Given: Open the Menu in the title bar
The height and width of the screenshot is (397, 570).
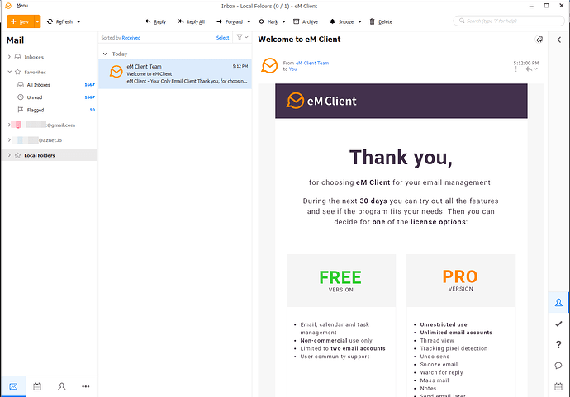Looking at the screenshot, I should tap(17, 5).
